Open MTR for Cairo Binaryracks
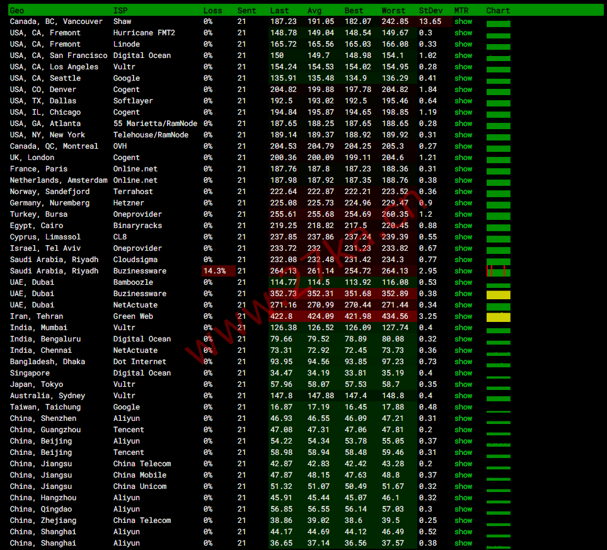Screen dimensions: 607x550 463,226
